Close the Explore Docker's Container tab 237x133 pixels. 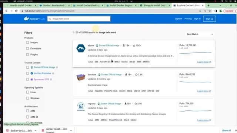pyautogui.click(x=203, y=6)
